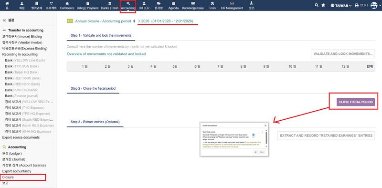
Task: Open the Accounting menu
Action: click(128, 6)
